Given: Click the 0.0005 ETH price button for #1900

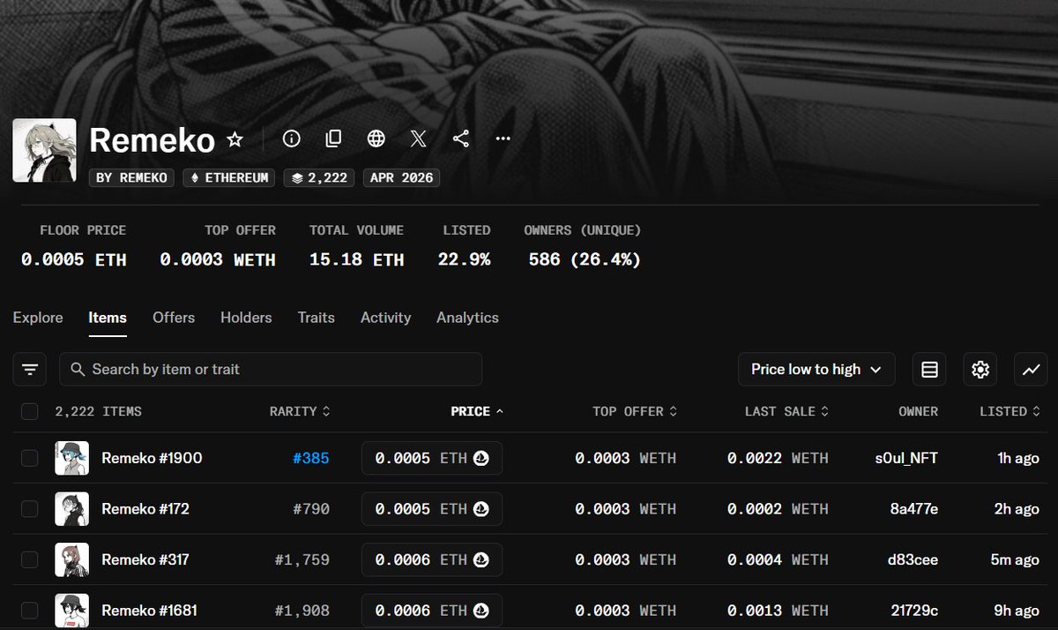Looking at the screenshot, I should click(x=432, y=458).
